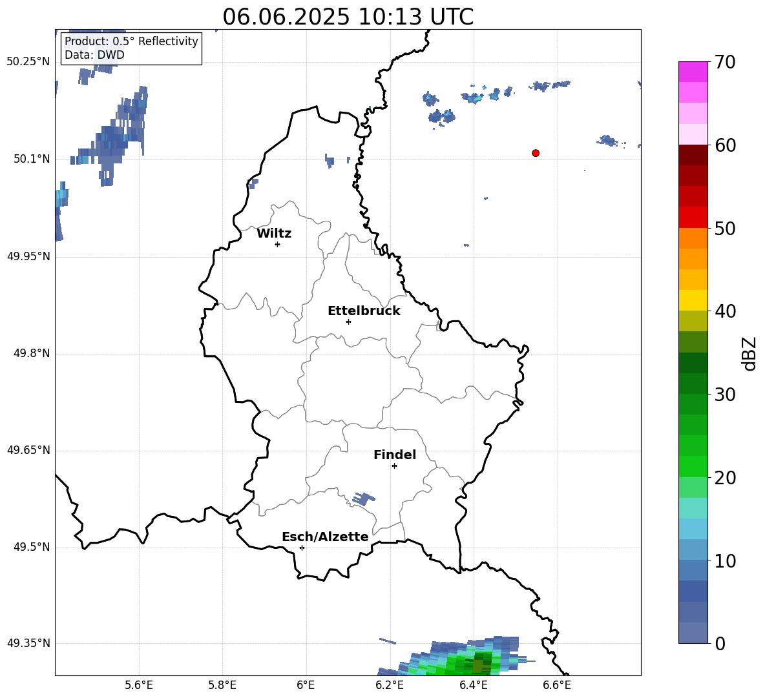
Task: Click the 0 tick on the colorbar
Action: (720, 643)
